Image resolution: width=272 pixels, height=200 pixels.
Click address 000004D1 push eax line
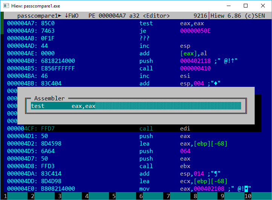[x=22, y=136]
